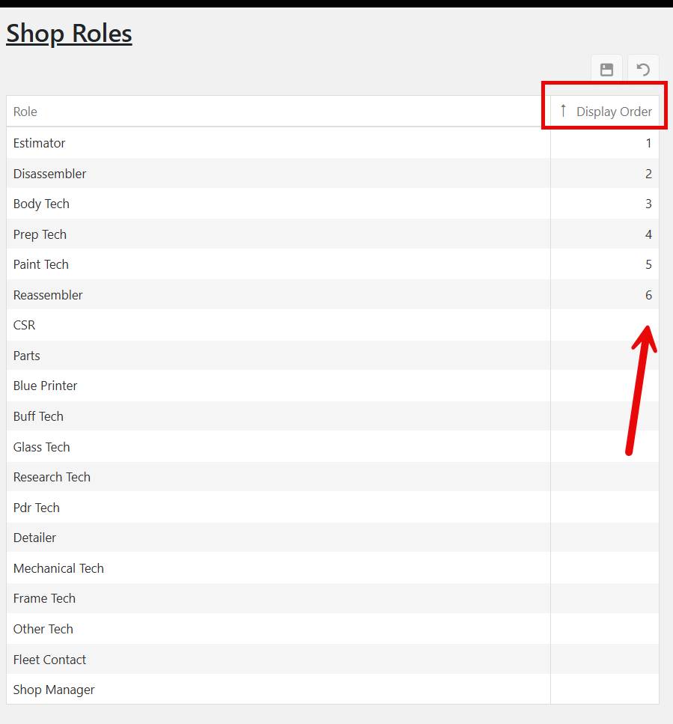673x724 pixels.
Task: Click the ascending sort arrow icon
Action: (x=563, y=111)
